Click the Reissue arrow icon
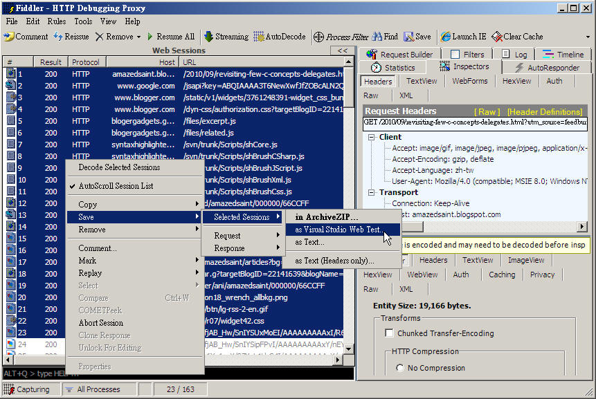The height and width of the screenshot is (399, 596). [x=57, y=37]
